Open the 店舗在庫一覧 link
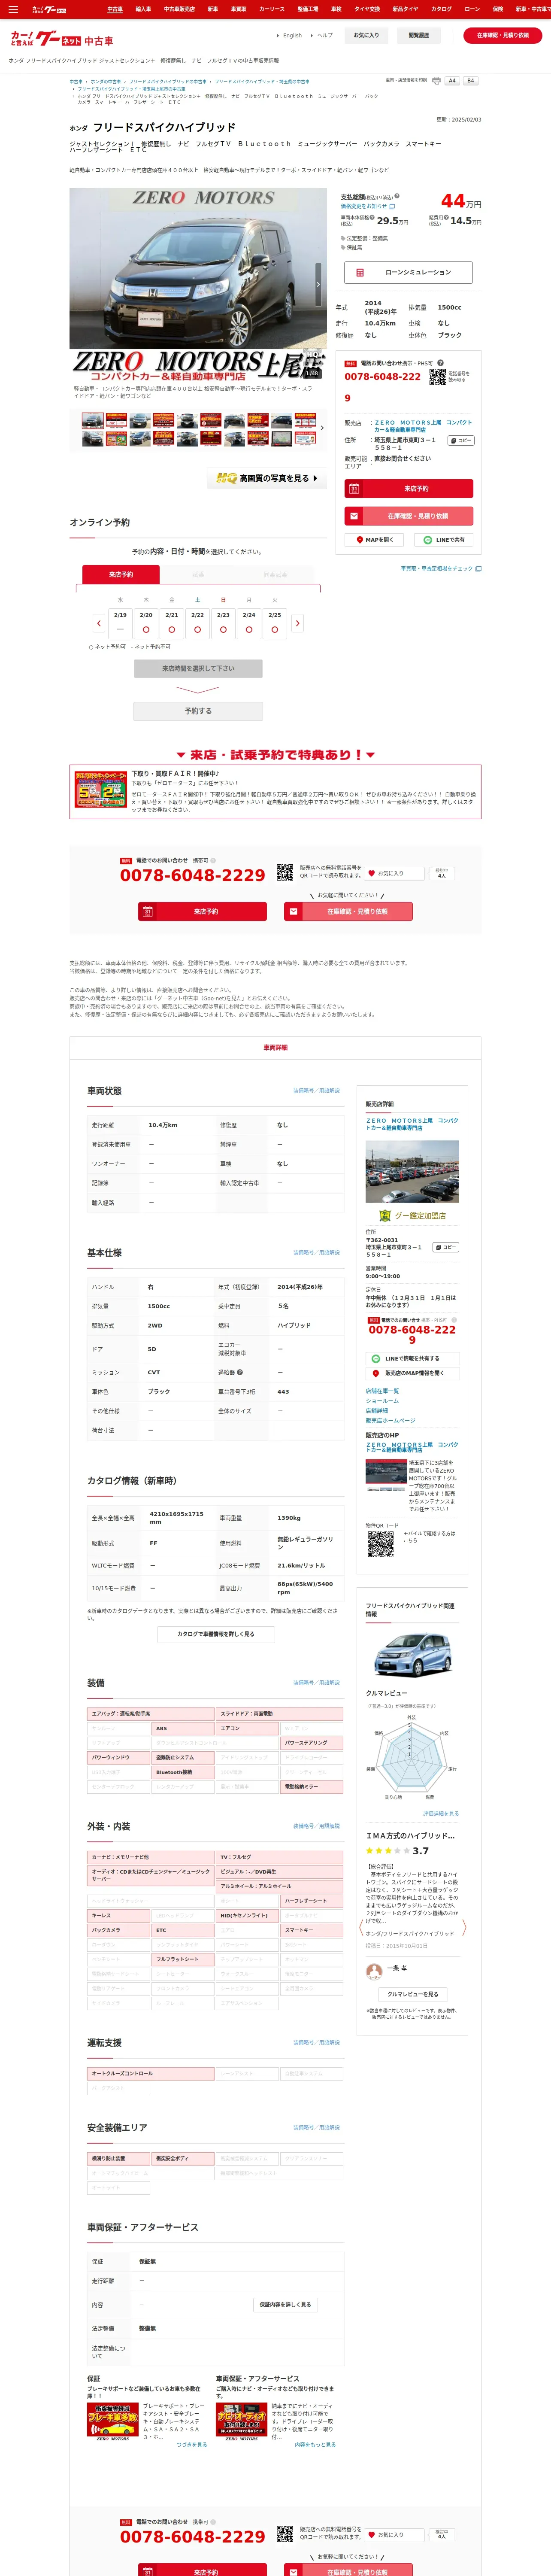 [382, 1391]
